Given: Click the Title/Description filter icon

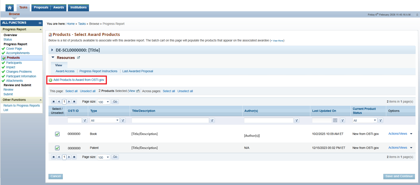Looking at the screenshot, I should (212, 120).
